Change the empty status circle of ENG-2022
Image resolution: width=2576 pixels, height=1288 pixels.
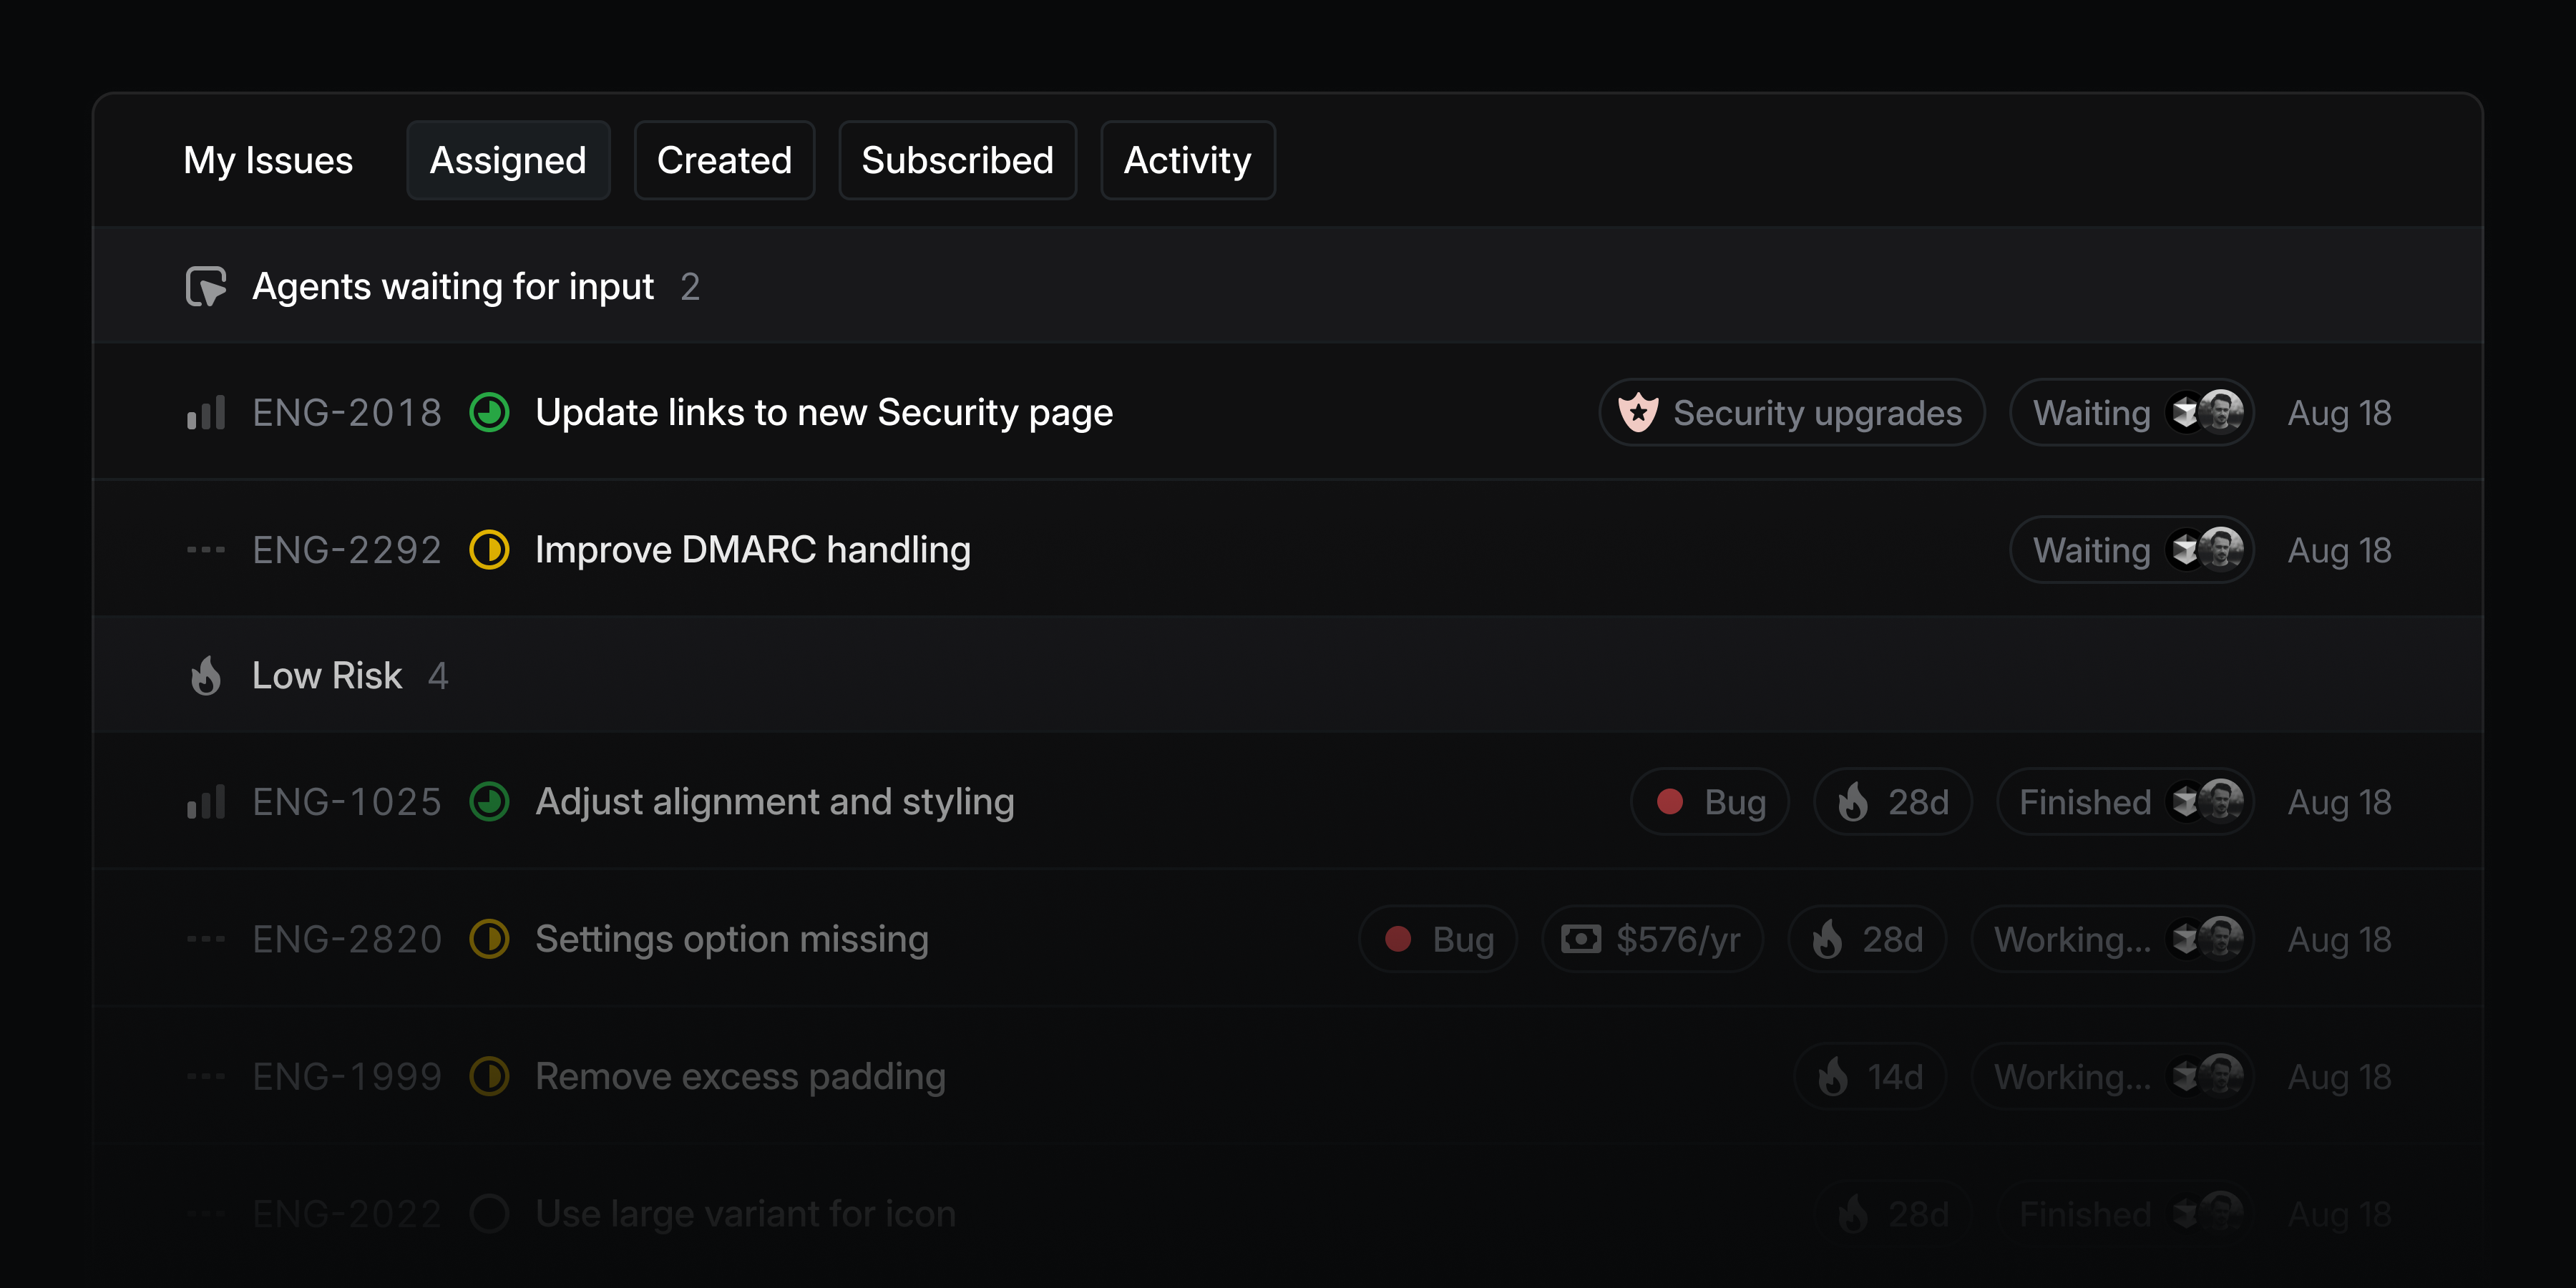point(489,1213)
